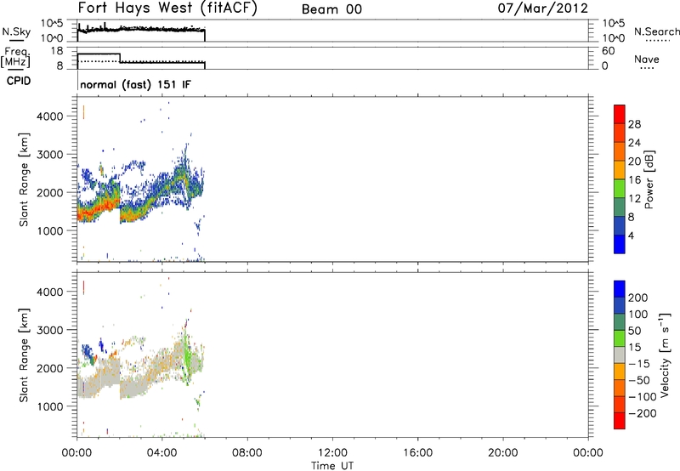Image resolution: width=680 pixels, height=471 pixels.
Task: Click the red bottom of velocity colorbar
Action: [620, 421]
